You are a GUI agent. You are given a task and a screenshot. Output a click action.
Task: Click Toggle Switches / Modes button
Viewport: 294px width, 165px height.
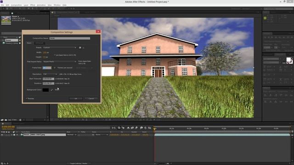pyautogui.click(x=79, y=164)
